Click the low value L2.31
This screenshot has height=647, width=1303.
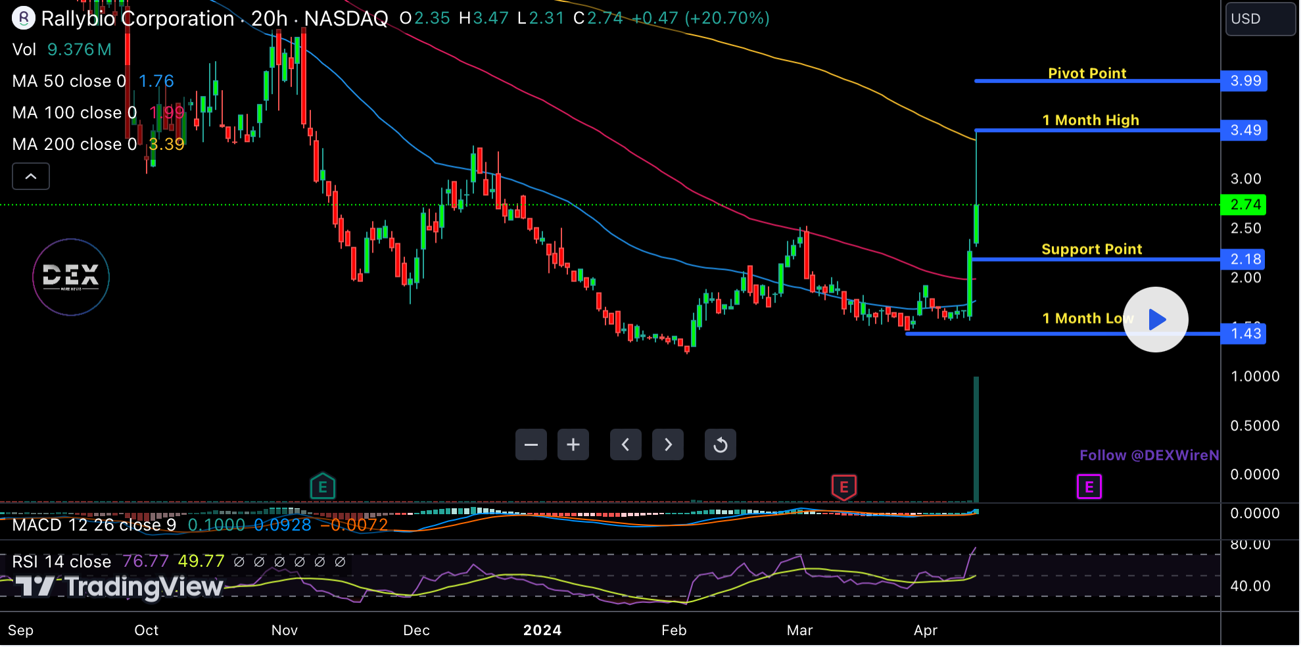pos(541,18)
